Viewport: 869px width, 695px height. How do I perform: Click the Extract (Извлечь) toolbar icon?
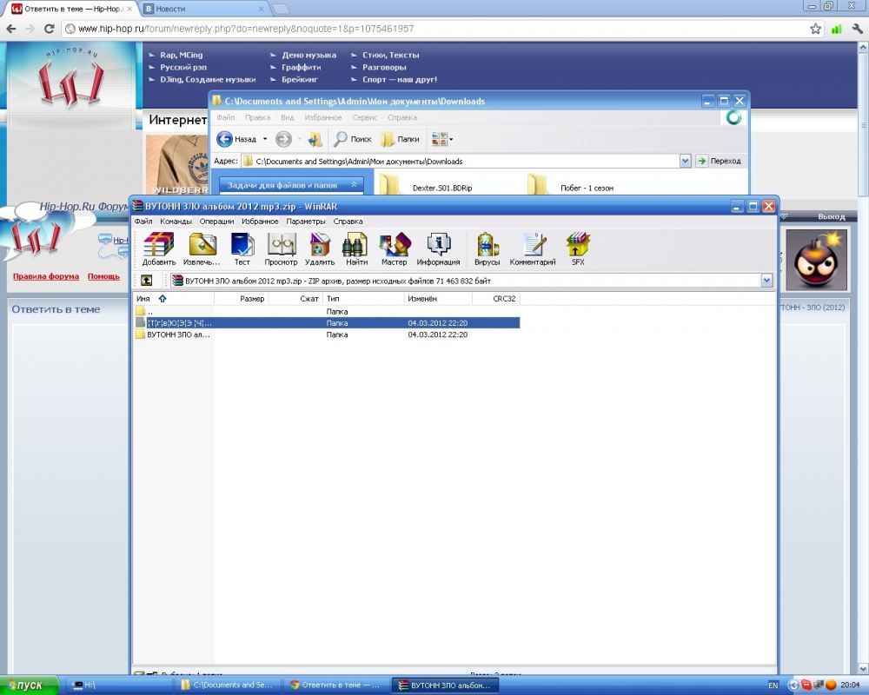point(202,248)
